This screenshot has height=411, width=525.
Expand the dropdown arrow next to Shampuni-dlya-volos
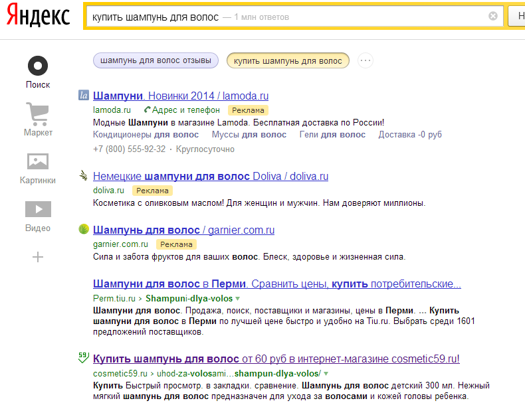[x=238, y=298]
